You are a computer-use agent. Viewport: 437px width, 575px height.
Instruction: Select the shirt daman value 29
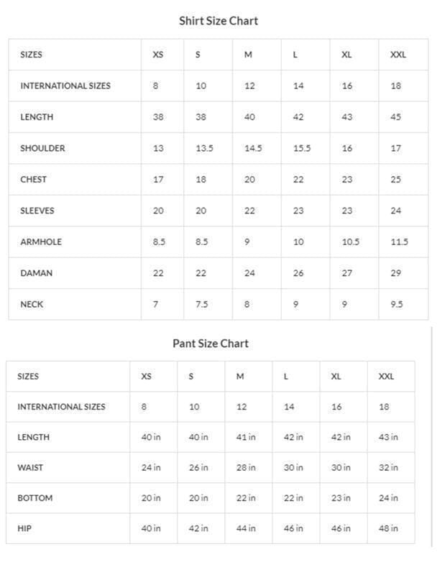(x=396, y=273)
